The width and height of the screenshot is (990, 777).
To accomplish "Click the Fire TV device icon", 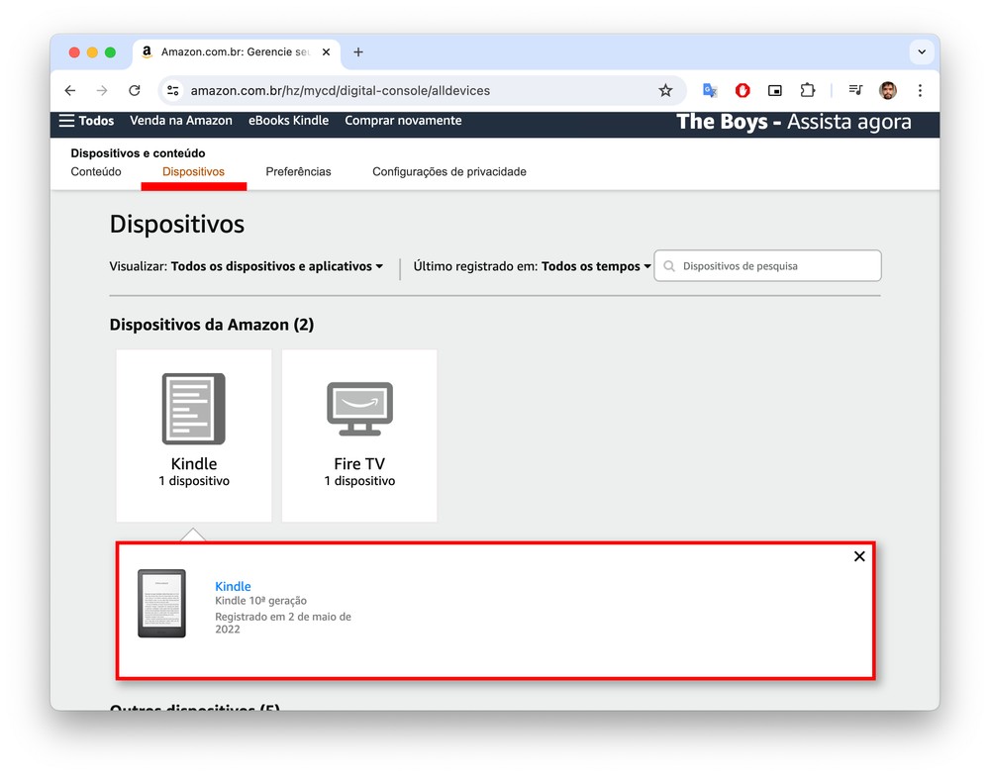I will (x=359, y=409).
